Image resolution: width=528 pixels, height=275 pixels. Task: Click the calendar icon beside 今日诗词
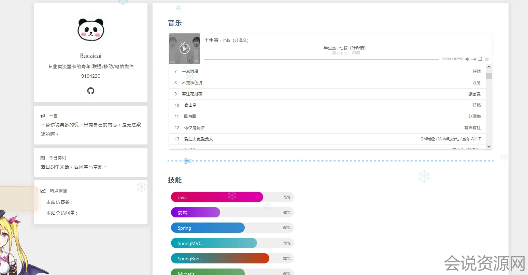point(43,158)
